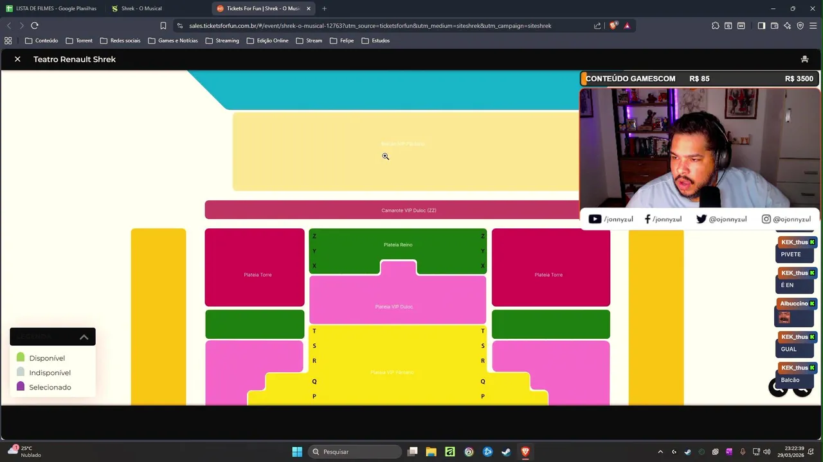This screenshot has width=823, height=462.
Task: Open the Streaming bookmarks folder
Action: [x=222, y=40]
